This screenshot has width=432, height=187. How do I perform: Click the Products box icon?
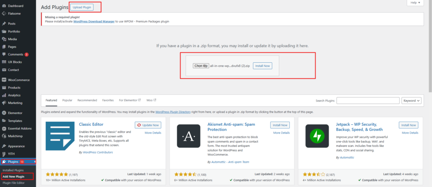4,88
